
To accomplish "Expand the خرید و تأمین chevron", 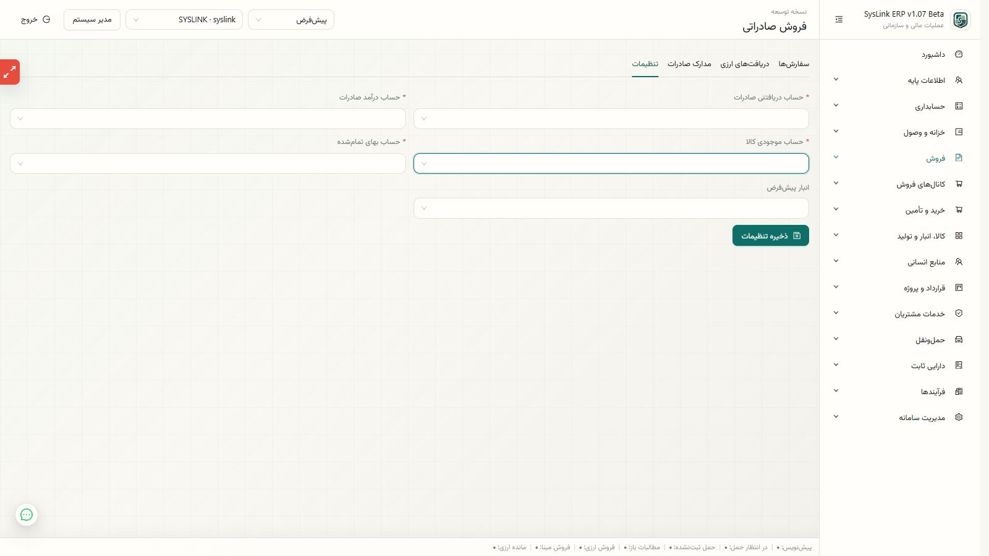I will click(836, 209).
